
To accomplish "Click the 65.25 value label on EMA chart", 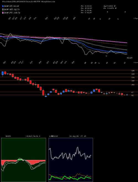I will 130,58.
